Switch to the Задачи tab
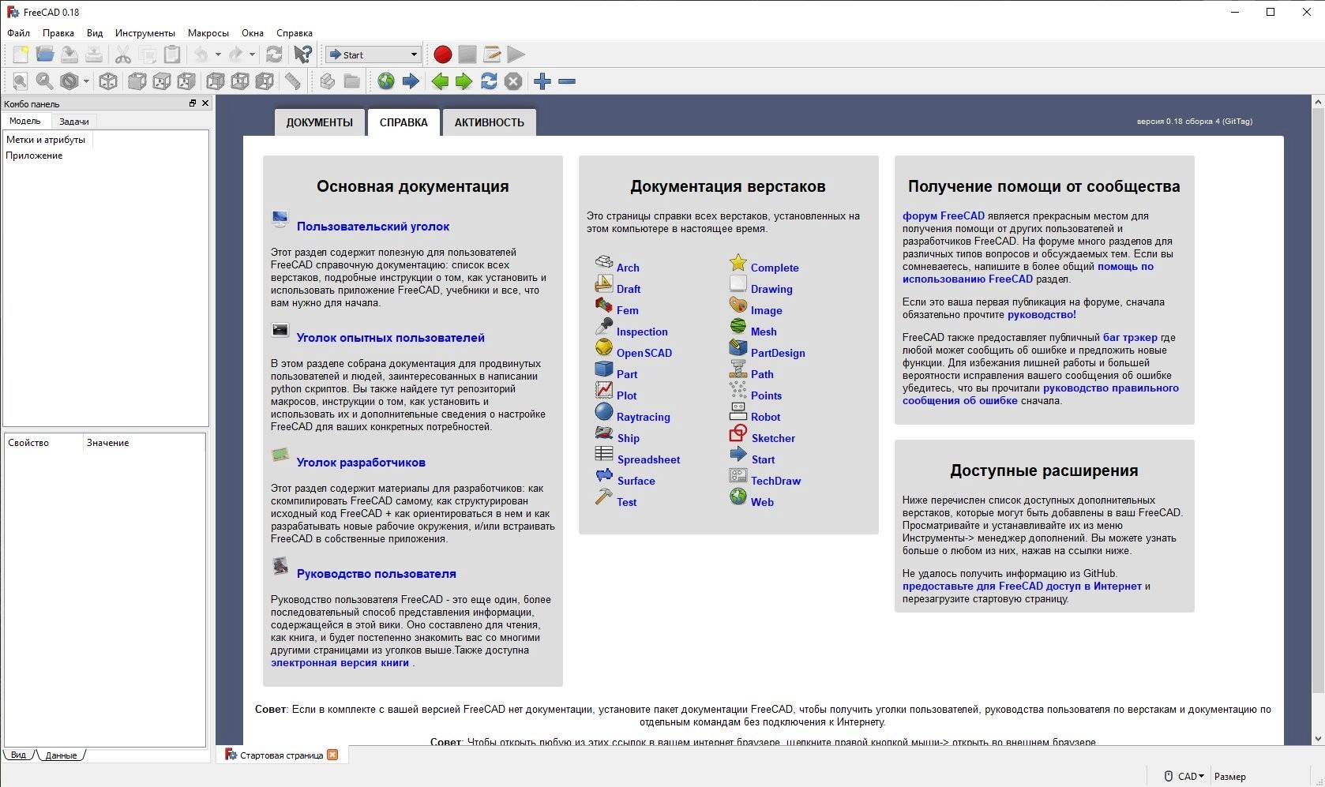The width and height of the screenshot is (1325, 787). pos(74,122)
